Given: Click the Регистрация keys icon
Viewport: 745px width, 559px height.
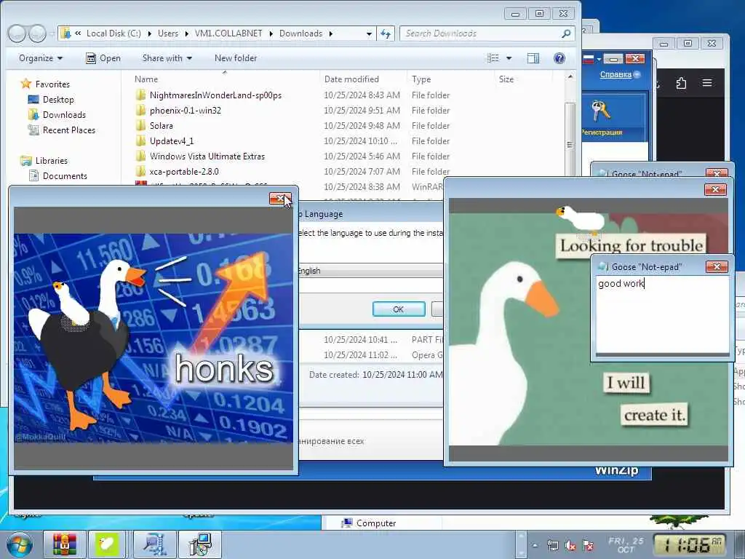Looking at the screenshot, I should click(x=601, y=111).
